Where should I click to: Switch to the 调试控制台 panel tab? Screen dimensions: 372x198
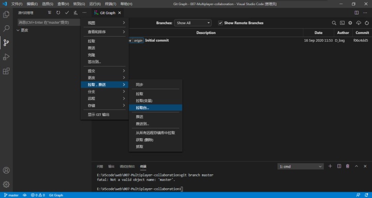(x=128, y=166)
